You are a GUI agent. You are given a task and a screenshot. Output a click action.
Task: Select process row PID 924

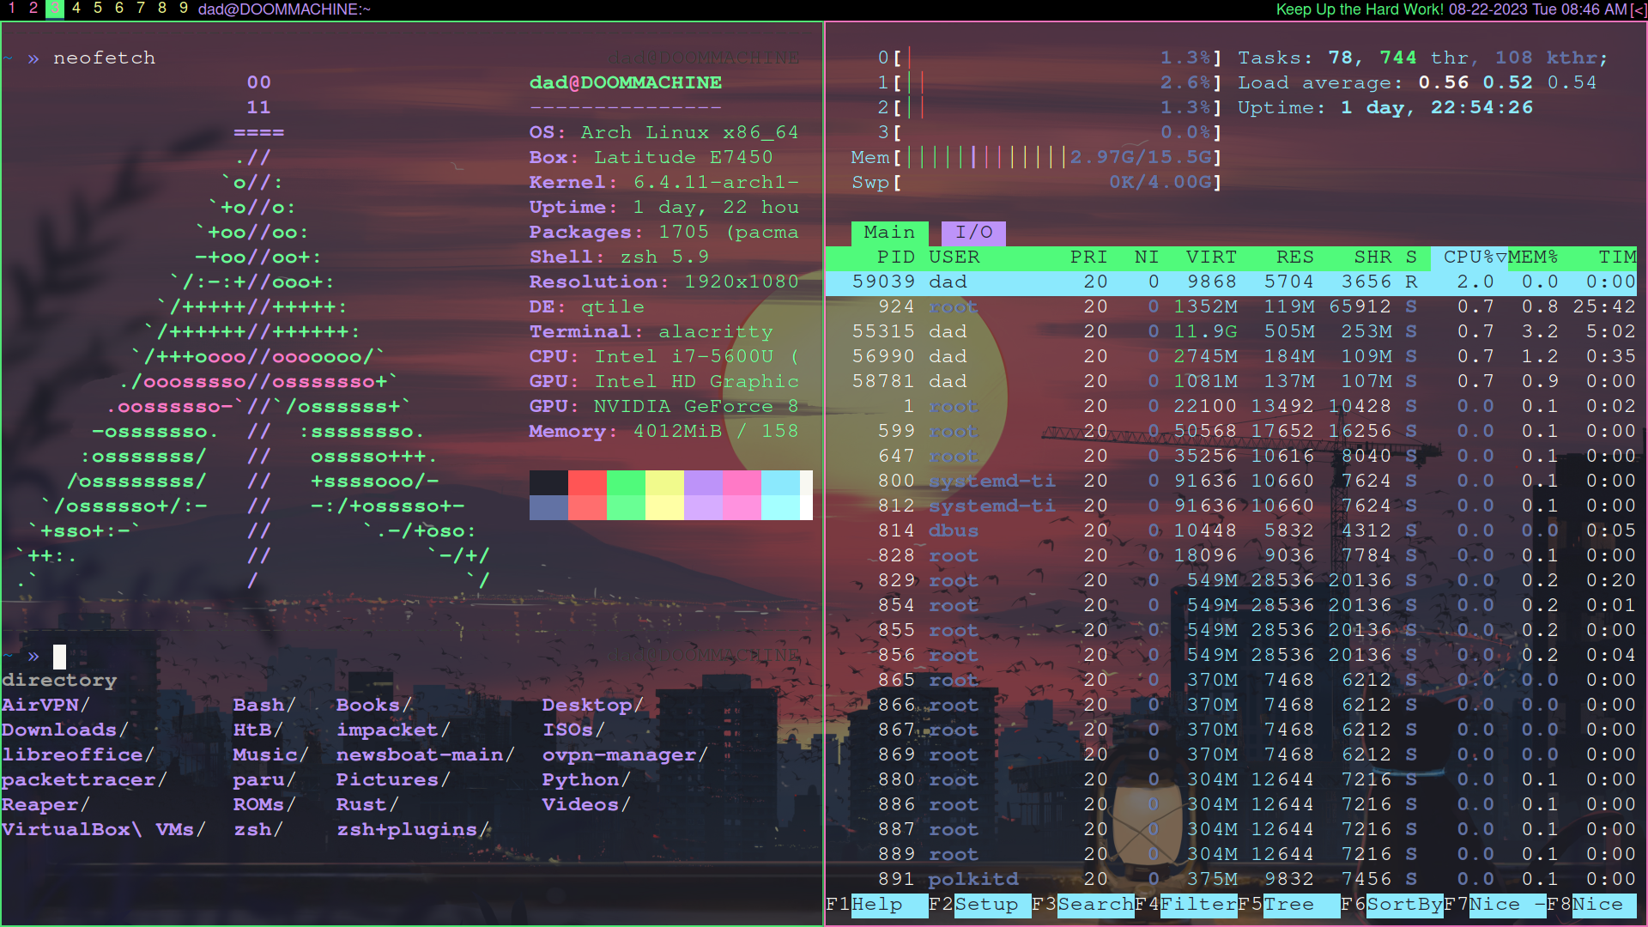1231,307
